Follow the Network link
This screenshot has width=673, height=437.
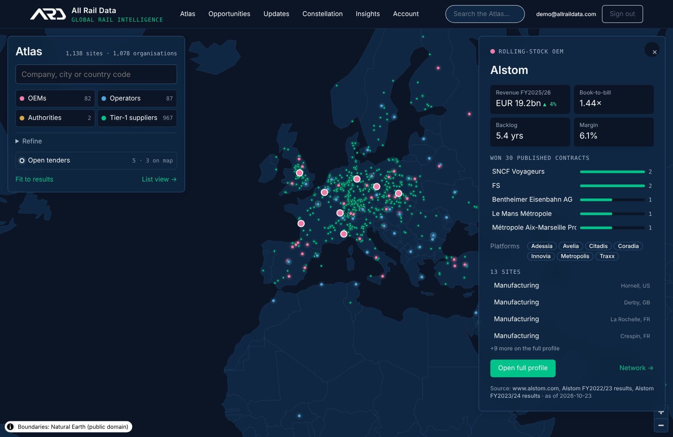point(636,368)
